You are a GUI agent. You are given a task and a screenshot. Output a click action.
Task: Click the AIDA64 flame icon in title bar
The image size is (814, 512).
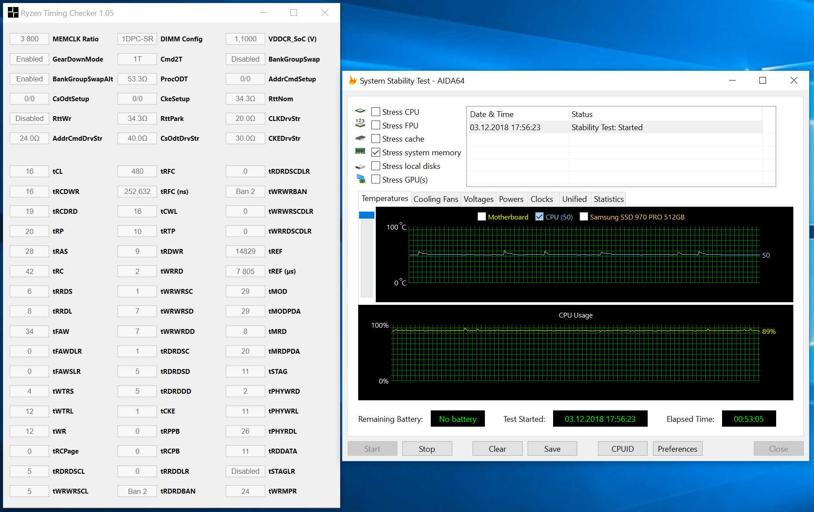(x=352, y=80)
